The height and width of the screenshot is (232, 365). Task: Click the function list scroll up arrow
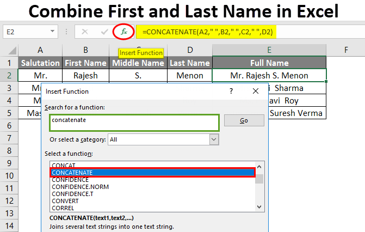259,167
